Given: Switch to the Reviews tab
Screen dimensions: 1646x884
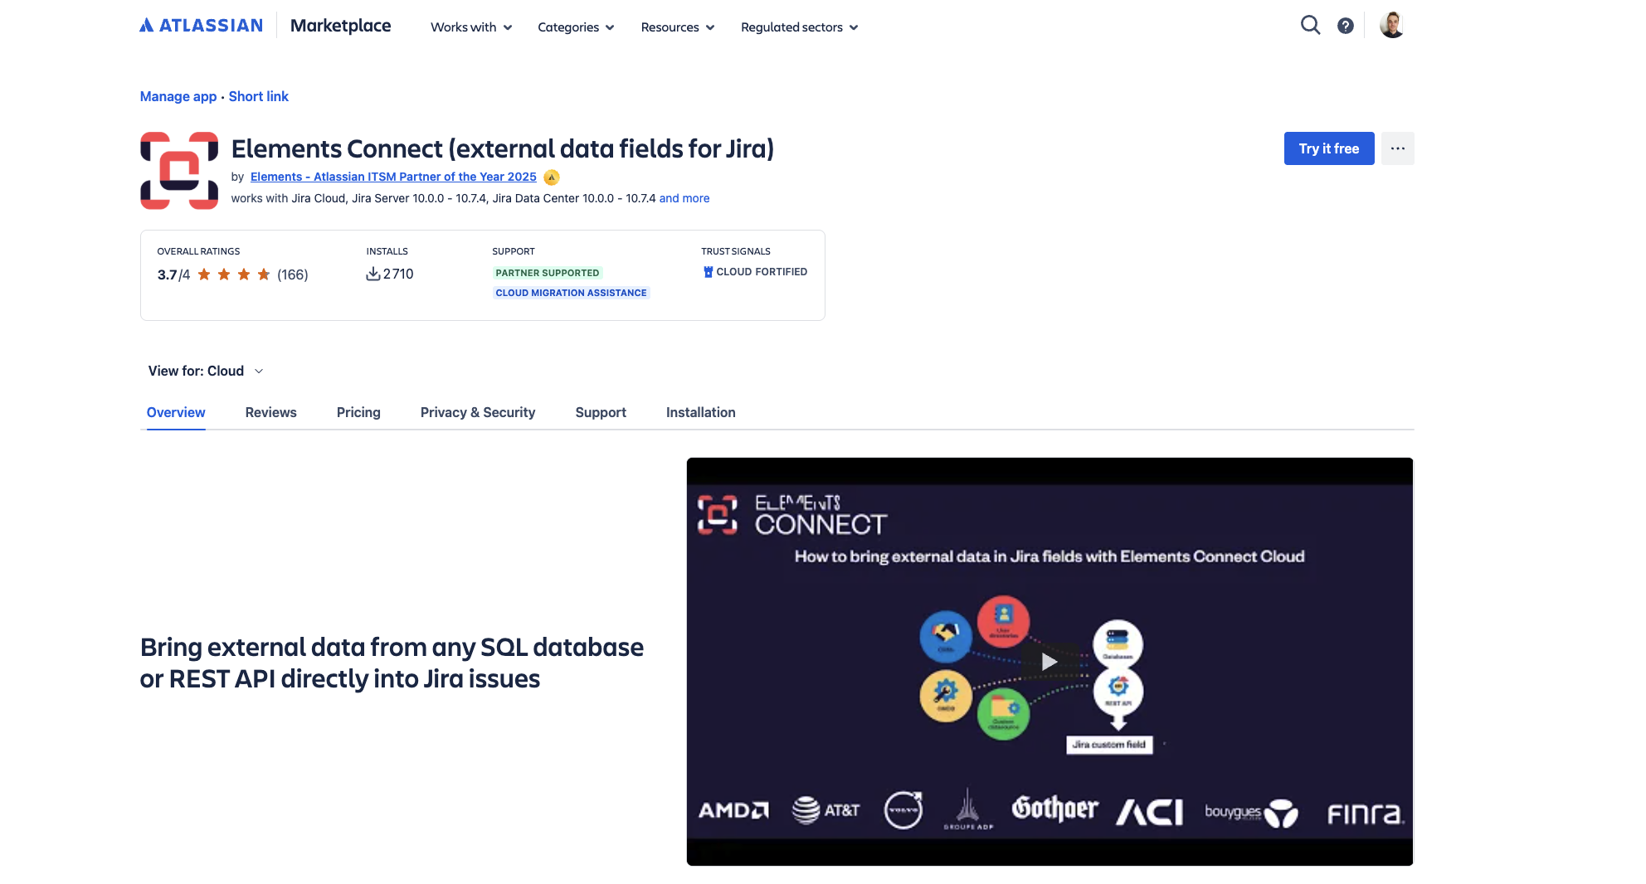Looking at the screenshot, I should (270, 412).
